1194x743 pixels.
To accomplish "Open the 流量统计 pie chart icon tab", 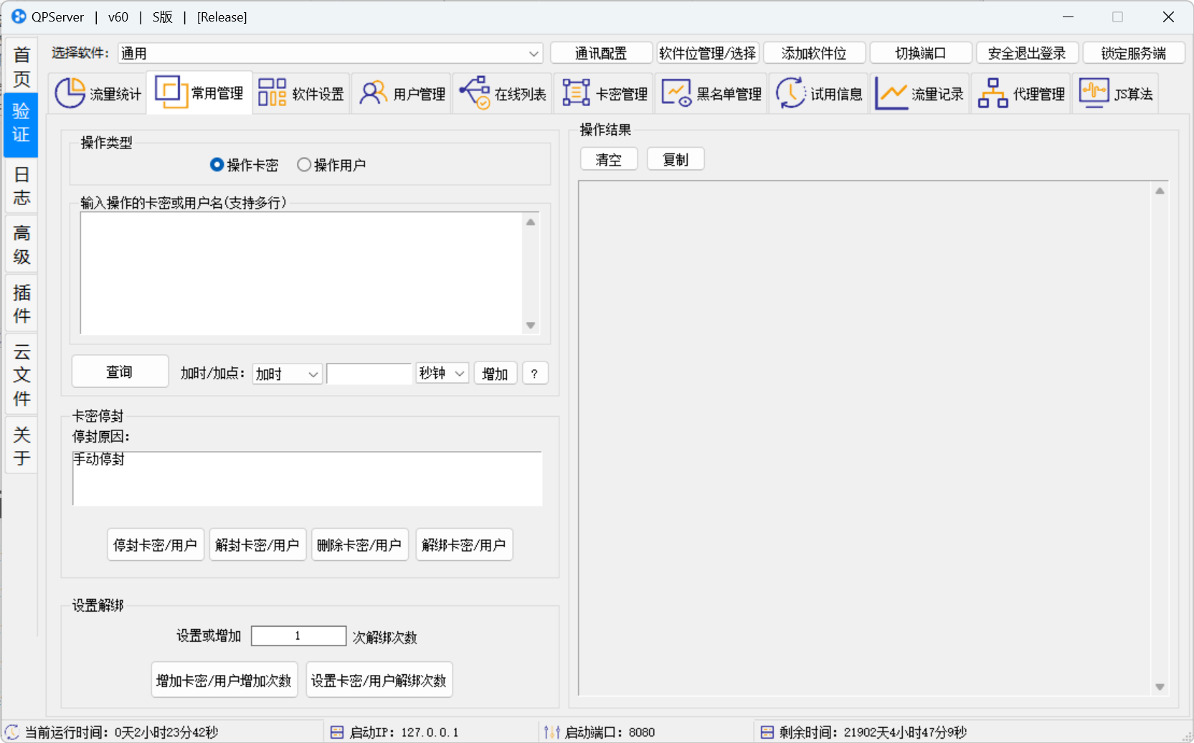I will 98,94.
